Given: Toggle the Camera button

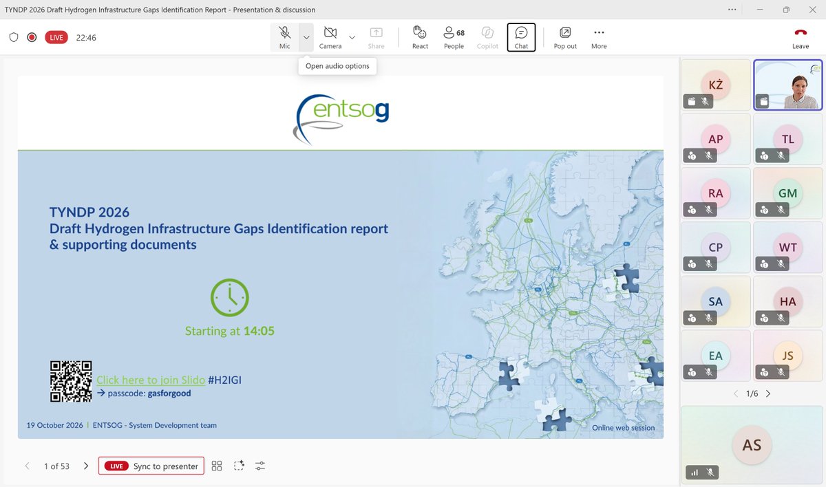Looking at the screenshot, I should pyautogui.click(x=330, y=37).
